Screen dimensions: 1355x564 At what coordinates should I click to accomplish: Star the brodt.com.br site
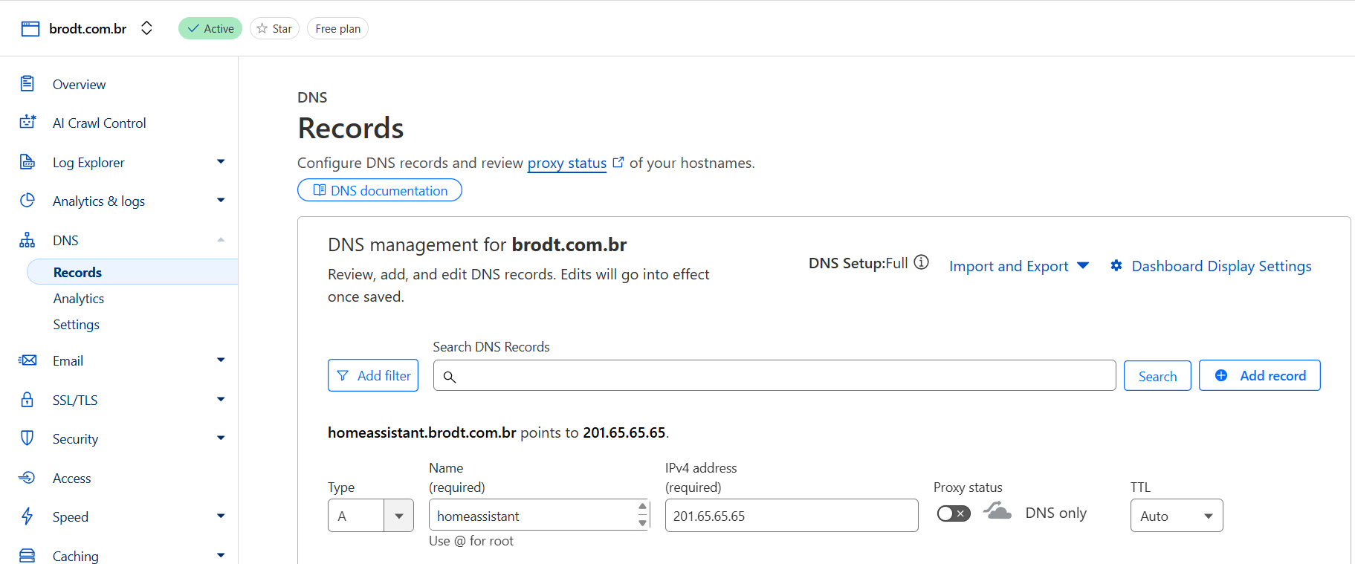(x=274, y=28)
